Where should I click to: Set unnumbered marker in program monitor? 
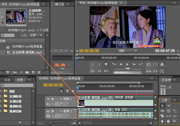[x=106, y=64]
